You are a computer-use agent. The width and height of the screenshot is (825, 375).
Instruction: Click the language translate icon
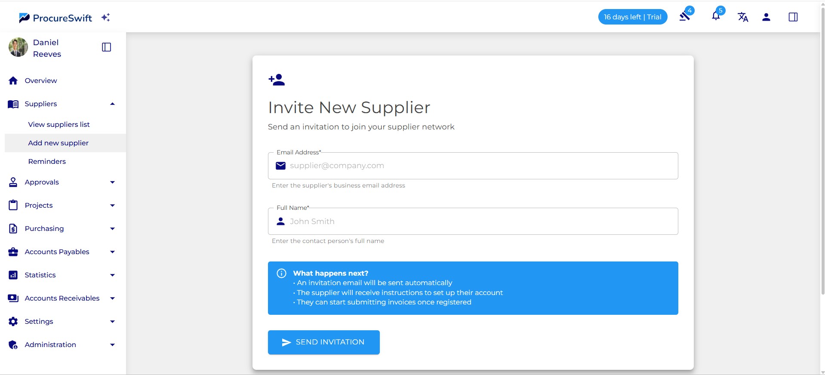(x=743, y=17)
